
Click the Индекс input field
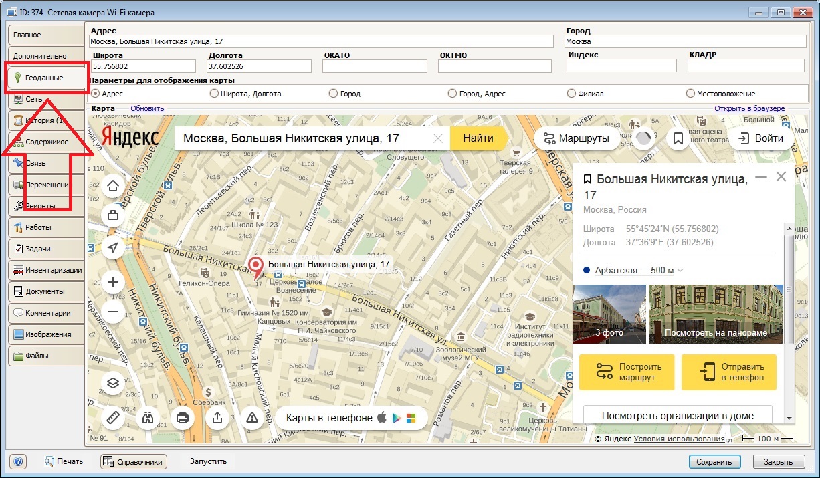pyautogui.click(x=621, y=66)
